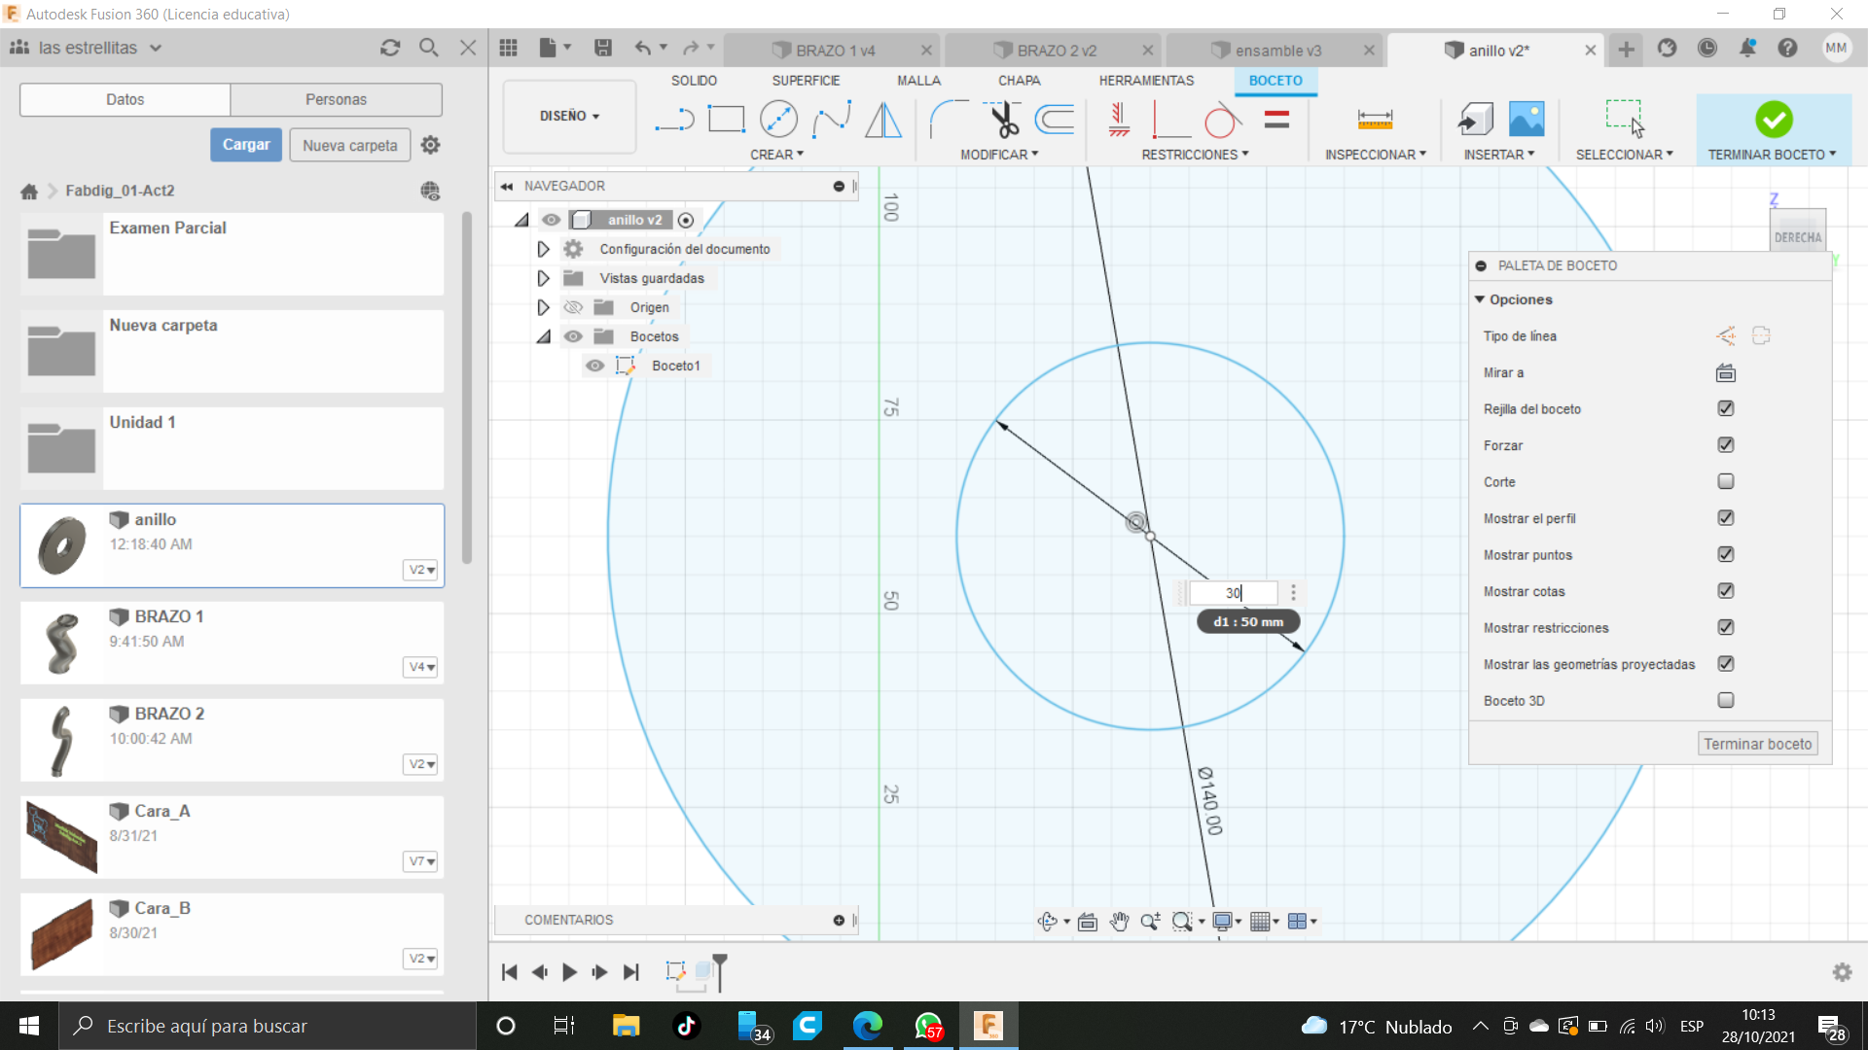Viewport: 1868px width, 1050px height.
Task: Open the DISEÑO workspace dropdown
Action: tap(569, 116)
